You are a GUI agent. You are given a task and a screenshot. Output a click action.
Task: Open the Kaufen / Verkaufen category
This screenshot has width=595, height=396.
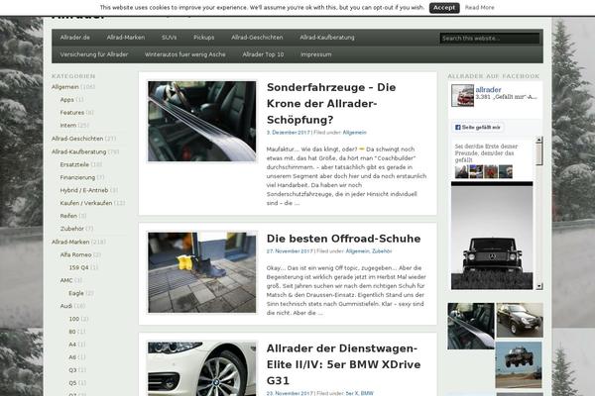pyautogui.click(x=86, y=203)
